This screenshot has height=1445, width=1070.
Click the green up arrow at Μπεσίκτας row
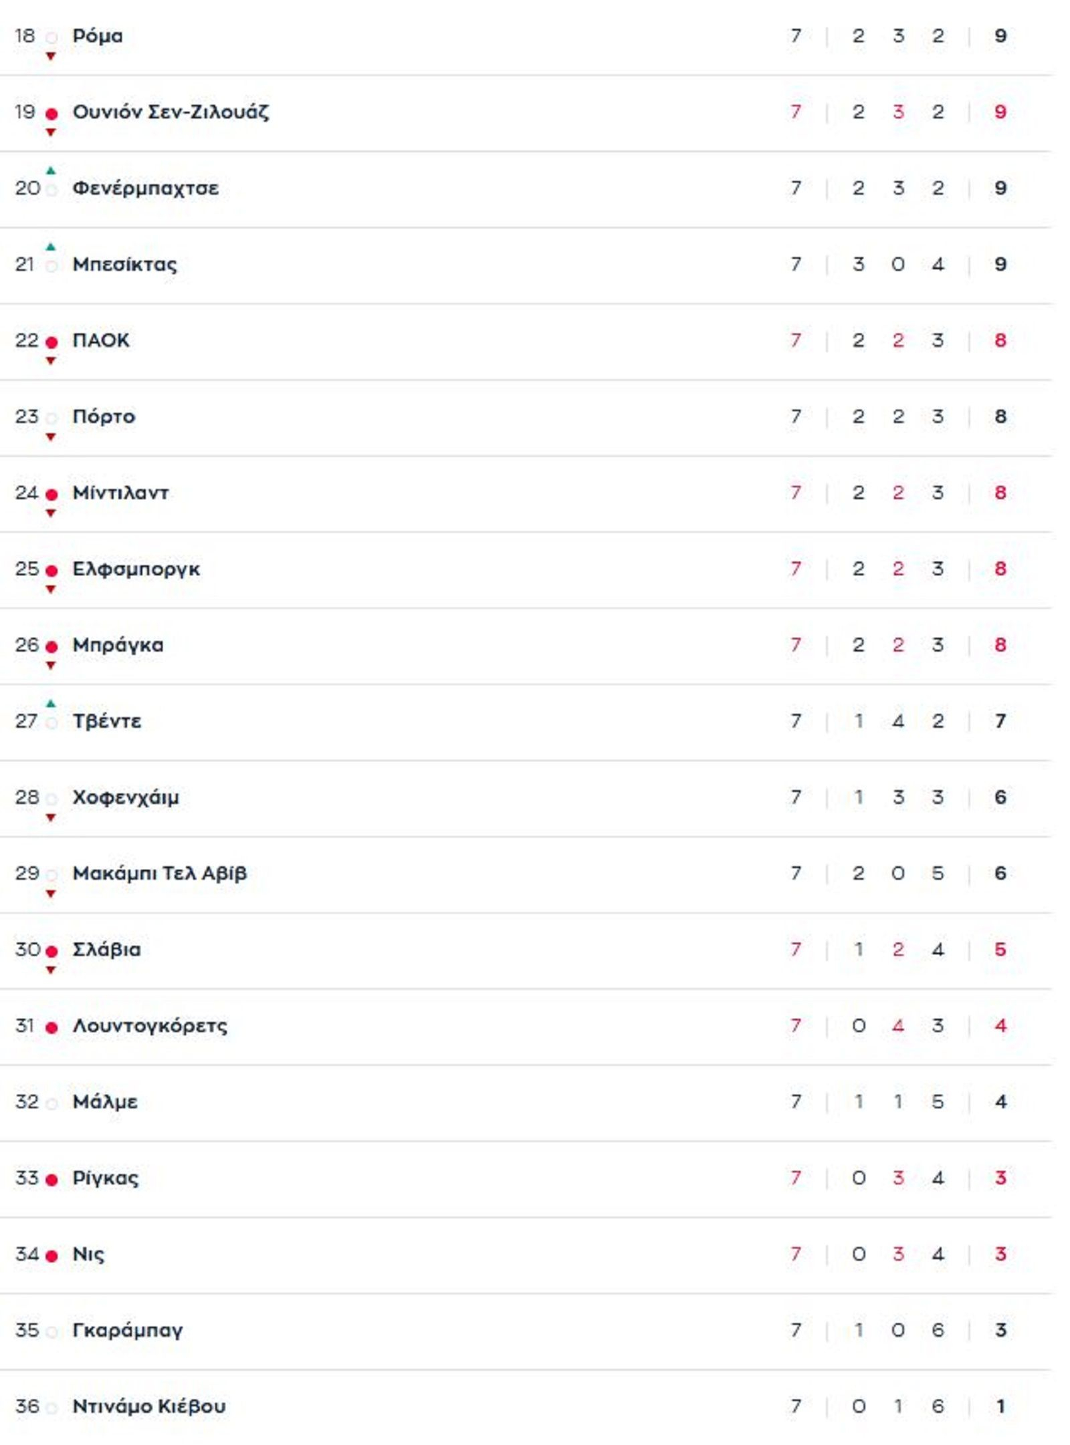click(x=51, y=247)
